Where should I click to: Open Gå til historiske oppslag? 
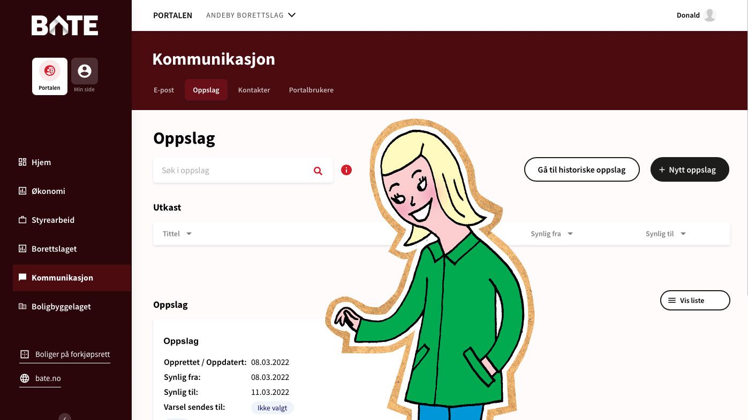(582, 169)
